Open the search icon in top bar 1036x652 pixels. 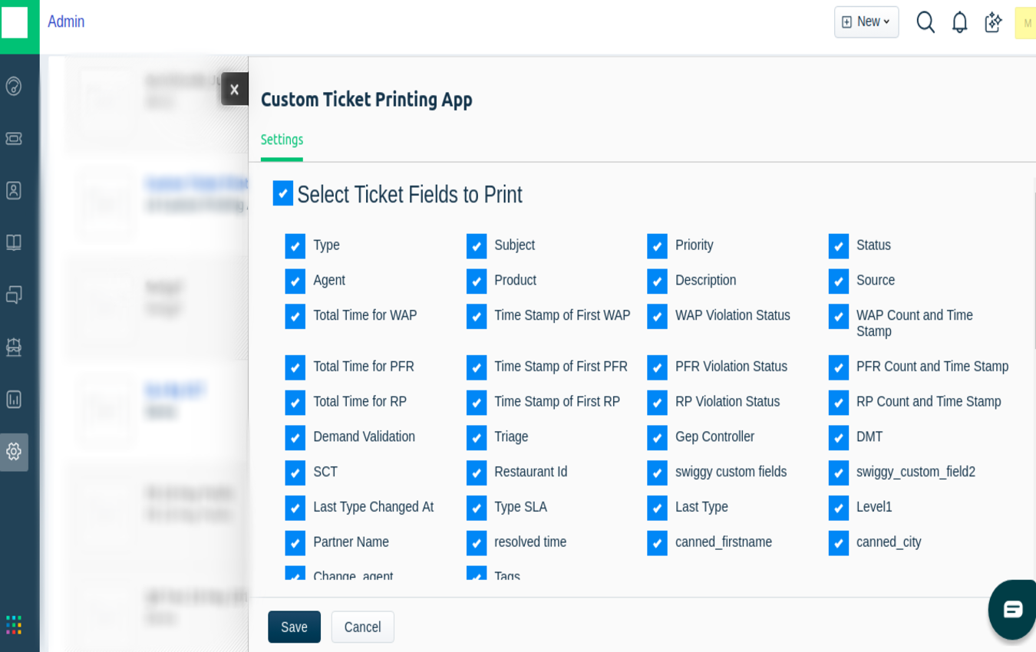[925, 22]
